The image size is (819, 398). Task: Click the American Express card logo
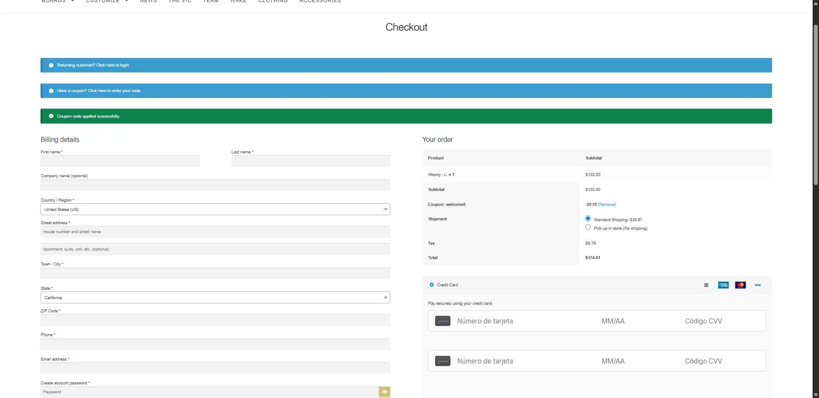point(723,285)
